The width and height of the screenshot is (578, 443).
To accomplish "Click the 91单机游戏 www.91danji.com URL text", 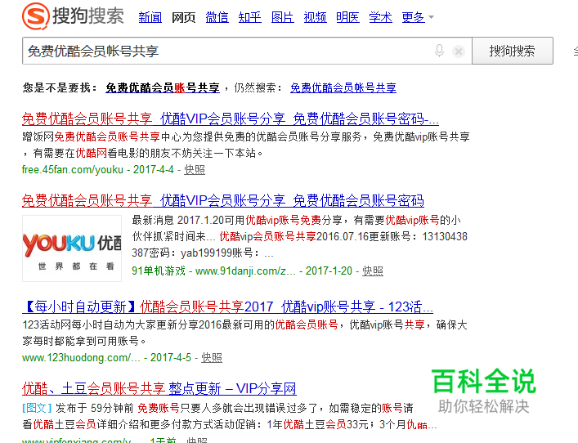I will click(214, 271).
